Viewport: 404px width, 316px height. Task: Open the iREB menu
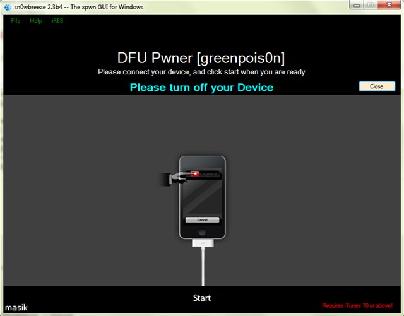click(57, 21)
